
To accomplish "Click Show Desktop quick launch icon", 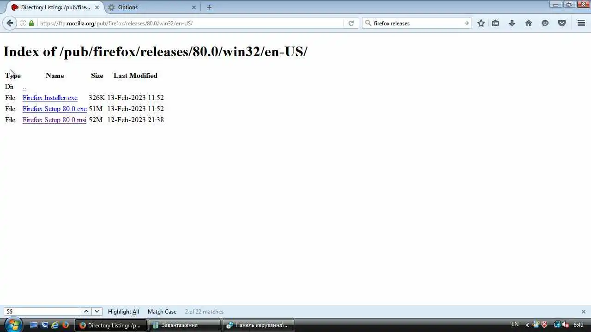I will pos(34,325).
